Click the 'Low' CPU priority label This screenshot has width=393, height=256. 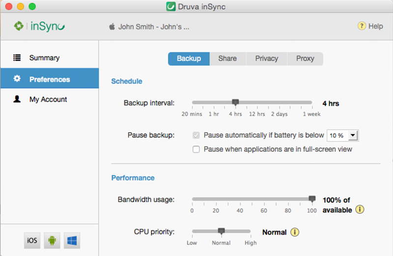click(192, 243)
